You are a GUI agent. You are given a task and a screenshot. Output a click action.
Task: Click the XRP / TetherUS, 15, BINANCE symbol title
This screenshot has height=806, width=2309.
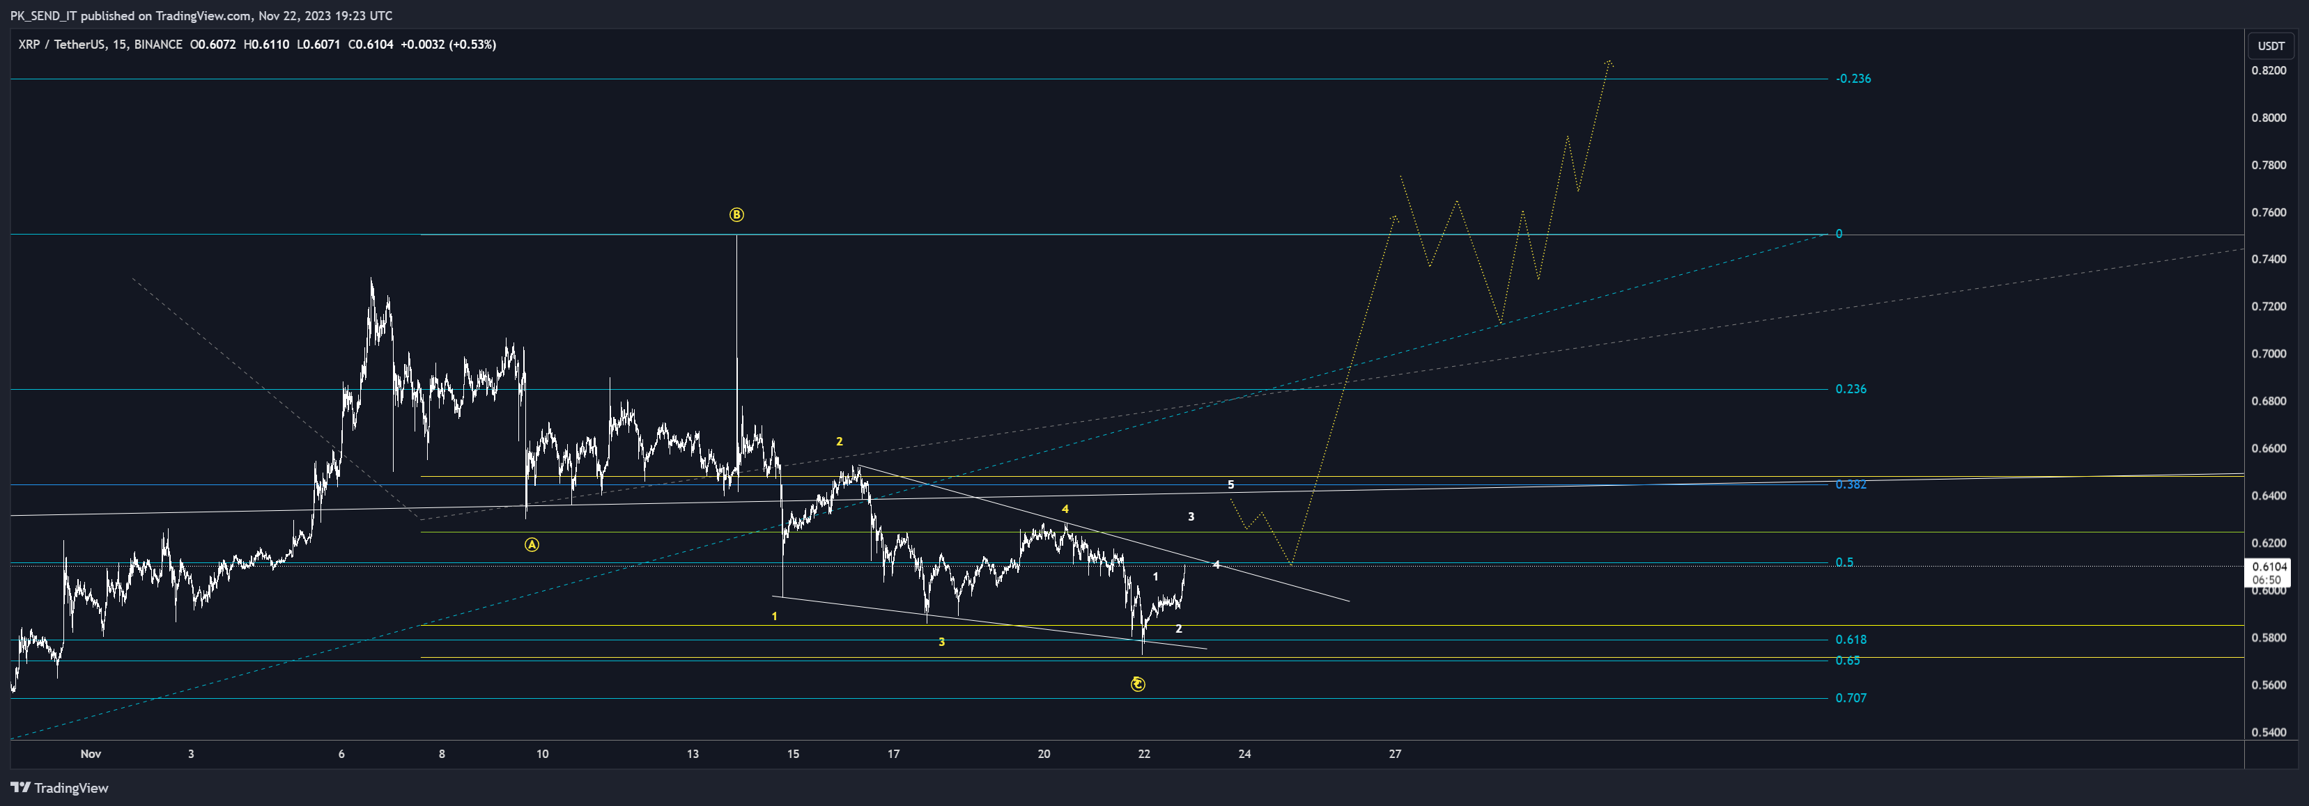click(100, 45)
